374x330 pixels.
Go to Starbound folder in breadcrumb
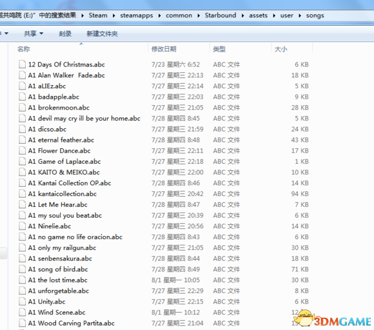pyautogui.click(x=221, y=15)
